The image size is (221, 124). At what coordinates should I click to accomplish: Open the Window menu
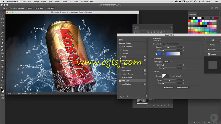click(x=84, y=2)
